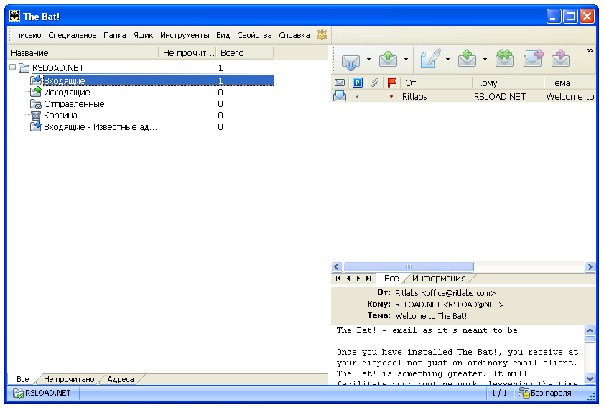Screen dimensions: 604x410
Task: Click the parked 'P' column header icon
Action: point(358,83)
